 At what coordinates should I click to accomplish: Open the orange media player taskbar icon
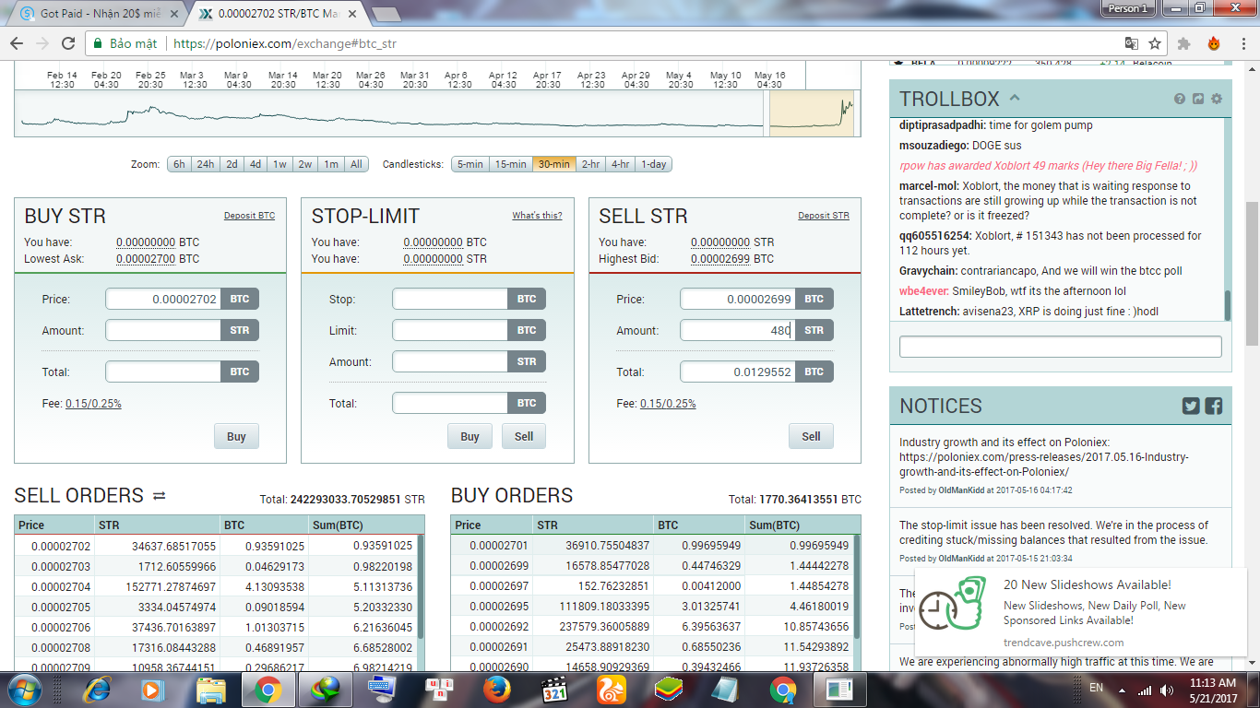click(x=154, y=689)
